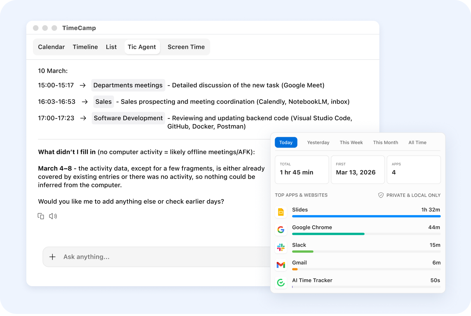The width and height of the screenshot is (471, 316).
Task: Open the Slides app icon
Action: coord(281,212)
